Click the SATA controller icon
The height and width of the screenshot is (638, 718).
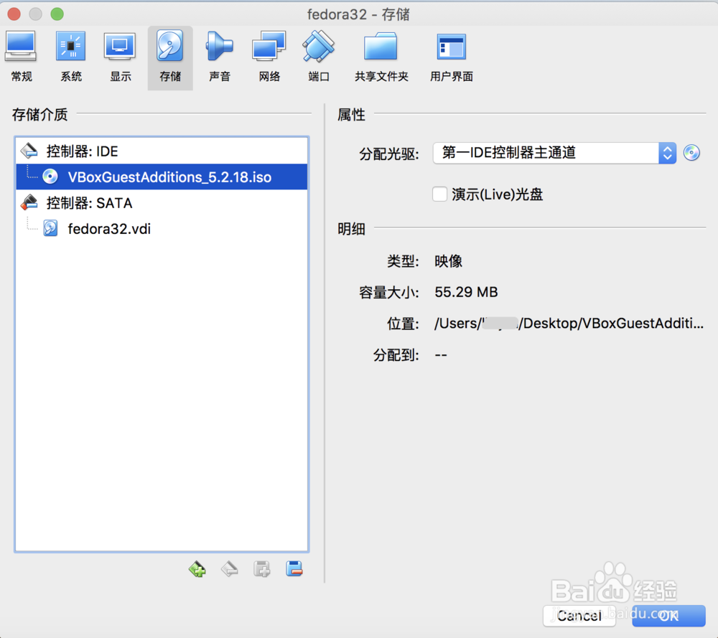coord(29,202)
